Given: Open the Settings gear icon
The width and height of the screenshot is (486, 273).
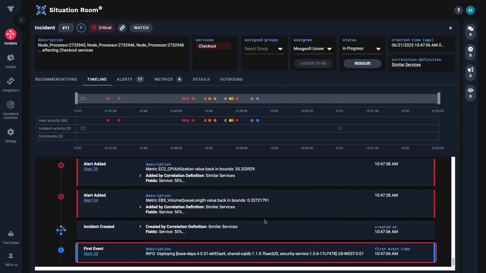Looking at the screenshot, I should pos(11,132).
